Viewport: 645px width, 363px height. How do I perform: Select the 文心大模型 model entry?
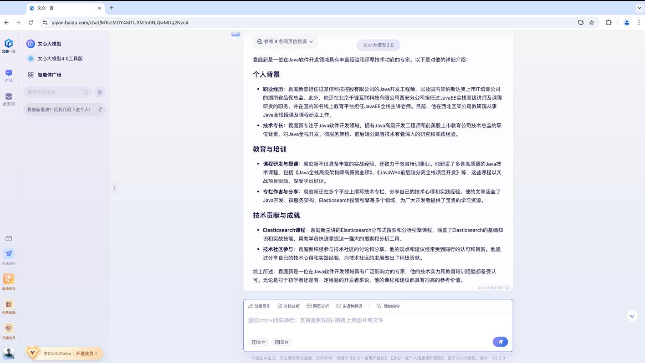(x=44, y=44)
